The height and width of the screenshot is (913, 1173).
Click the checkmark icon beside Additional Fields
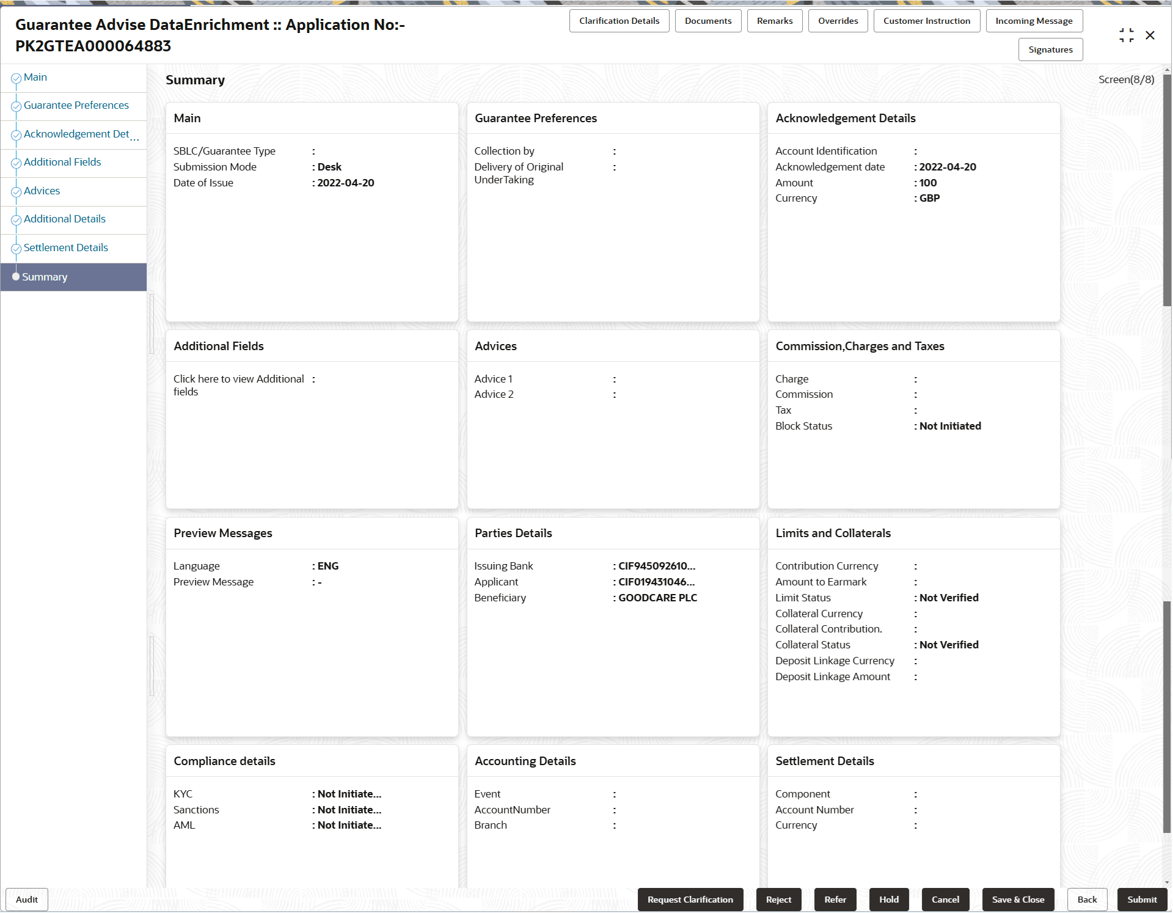pyautogui.click(x=16, y=163)
